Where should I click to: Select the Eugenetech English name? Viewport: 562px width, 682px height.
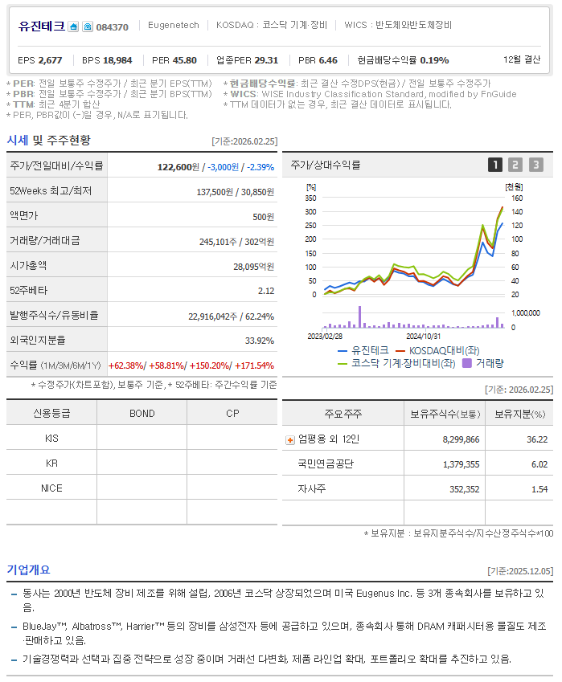[173, 25]
